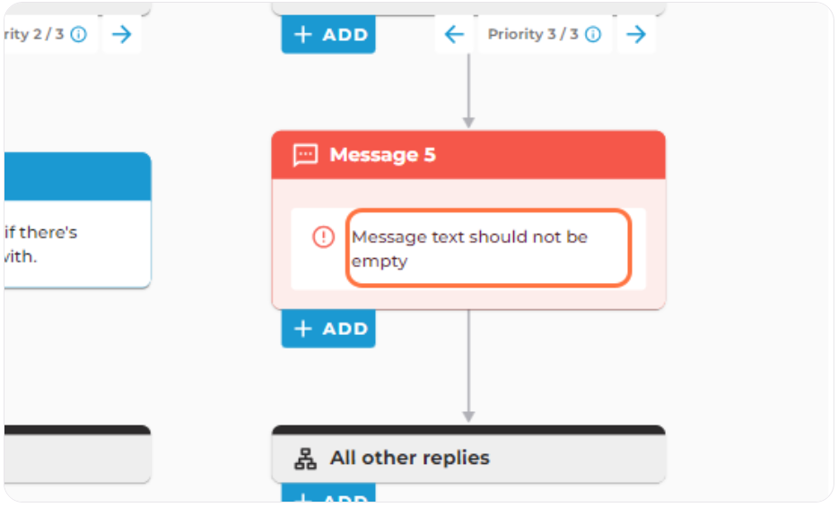Select the Message 5 title header
This screenshot has width=838, height=507.
coord(468,155)
